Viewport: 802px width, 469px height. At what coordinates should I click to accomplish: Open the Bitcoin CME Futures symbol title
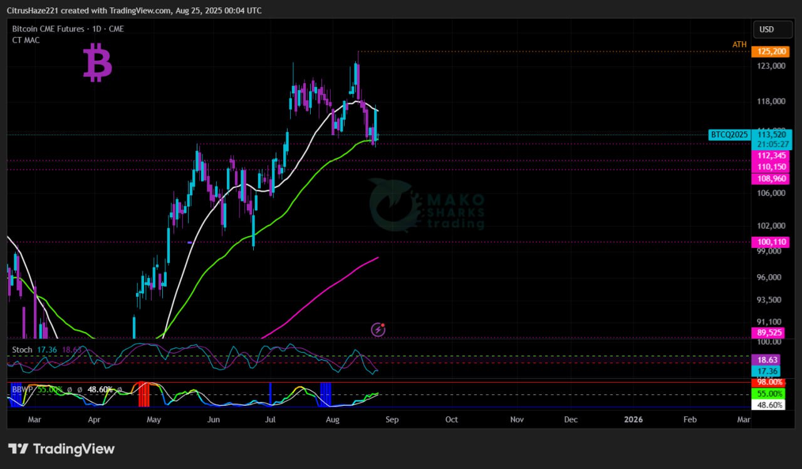[68, 29]
